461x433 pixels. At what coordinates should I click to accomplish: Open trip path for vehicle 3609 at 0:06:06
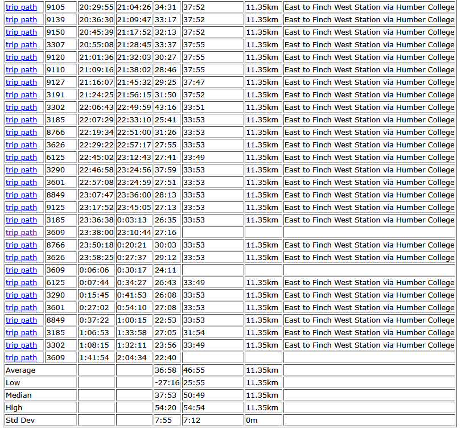(x=21, y=270)
